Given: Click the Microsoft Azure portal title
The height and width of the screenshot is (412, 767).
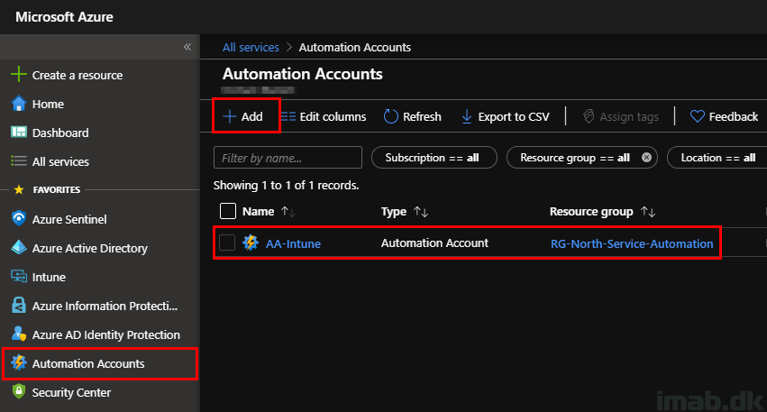Looking at the screenshot, I should 64,17.
